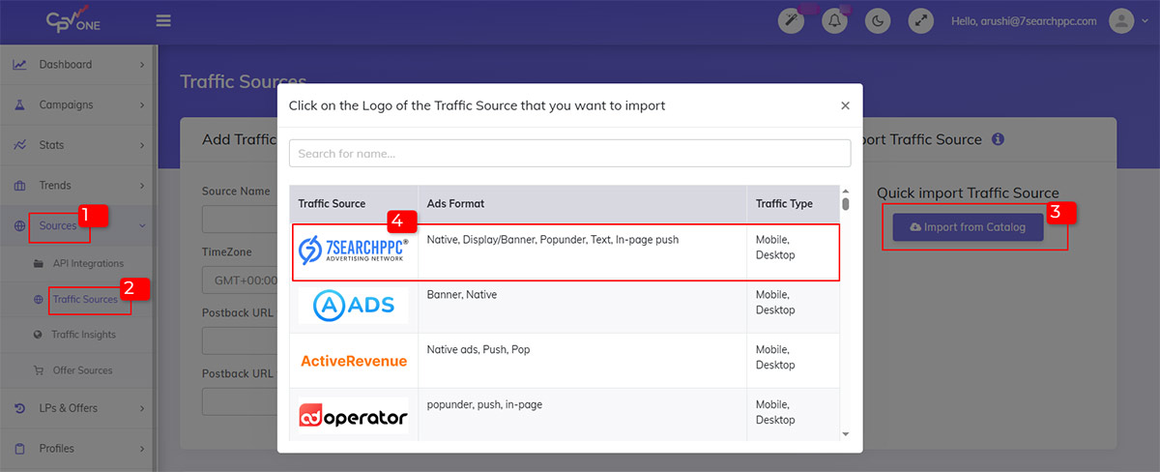Image resolution: width=1160 pixels, height=472 pixels.
Task: Click the Import from Catalog button
Action: pyautogui.click(x=968, y=227)
